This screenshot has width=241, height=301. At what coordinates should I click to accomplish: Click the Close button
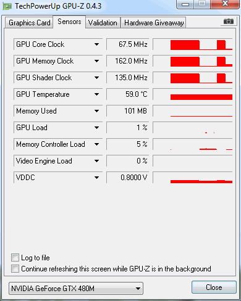[x=214, y=287]
